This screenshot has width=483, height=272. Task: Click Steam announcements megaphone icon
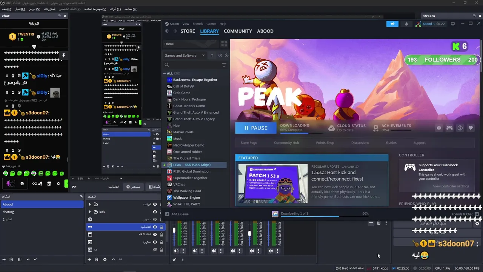point(392,24)
